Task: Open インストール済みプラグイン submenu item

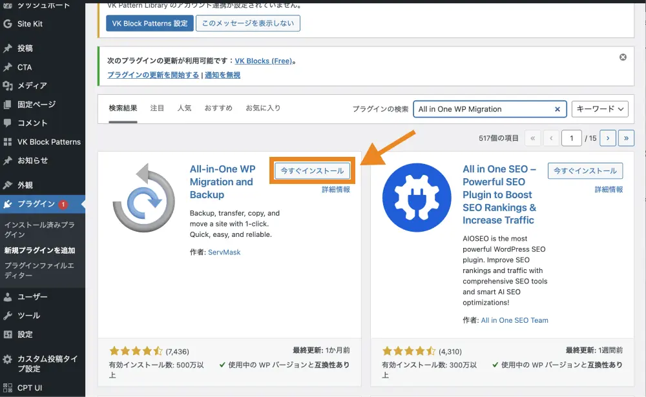Action: (39, 230)
